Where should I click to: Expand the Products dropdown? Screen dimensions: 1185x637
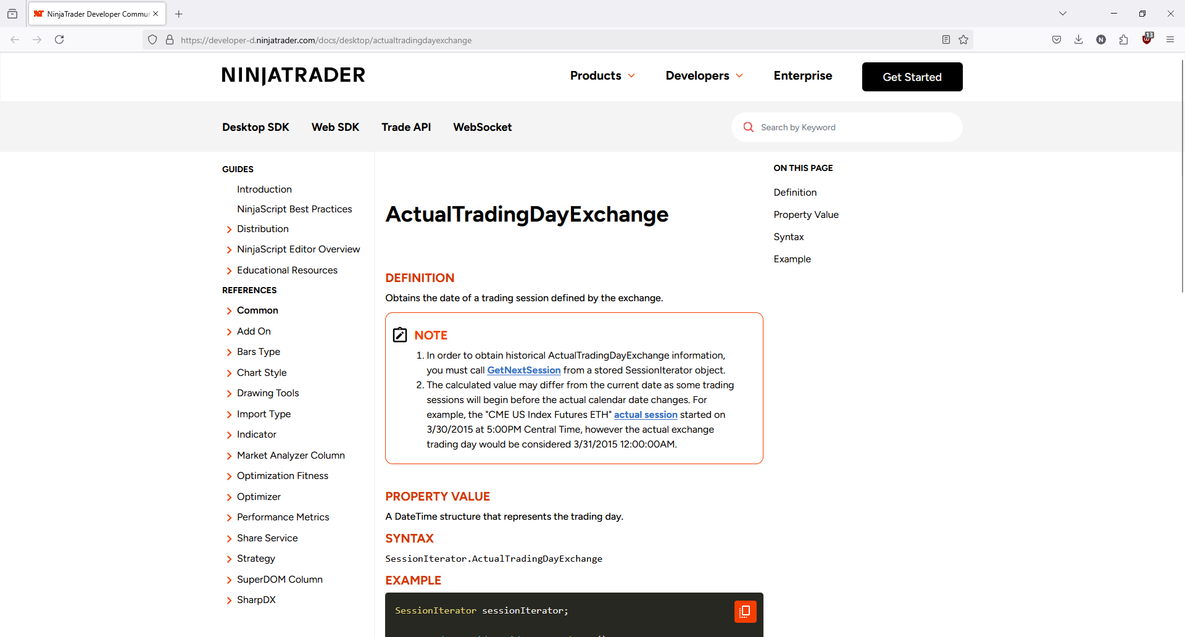(602, 76)
